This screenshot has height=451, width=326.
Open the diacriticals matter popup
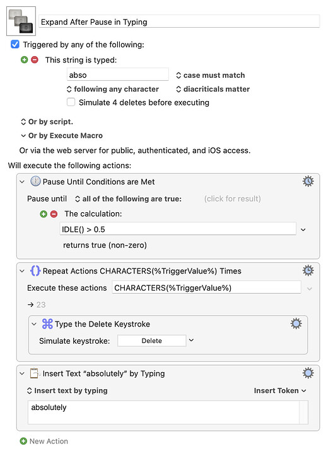213,89
